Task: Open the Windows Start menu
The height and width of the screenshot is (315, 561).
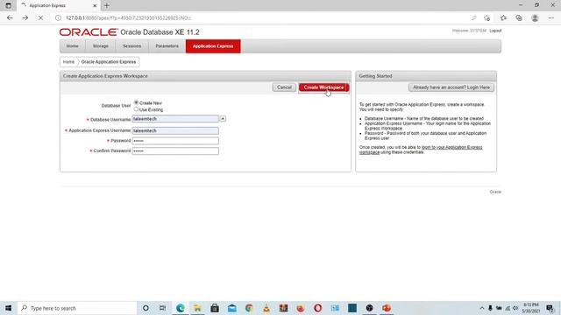Action: click(x=8, y=308)
